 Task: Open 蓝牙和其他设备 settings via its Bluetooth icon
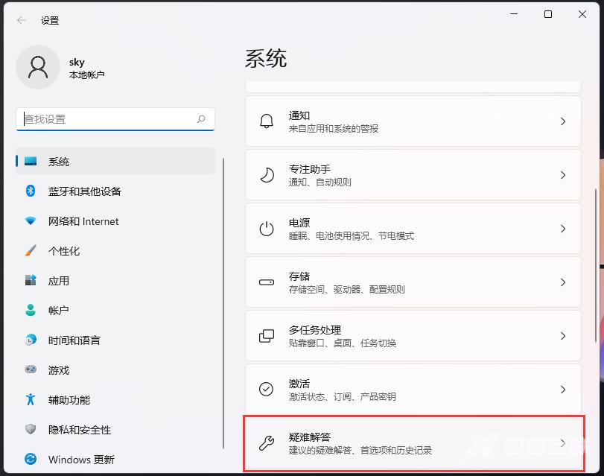[x=31, y=191]
